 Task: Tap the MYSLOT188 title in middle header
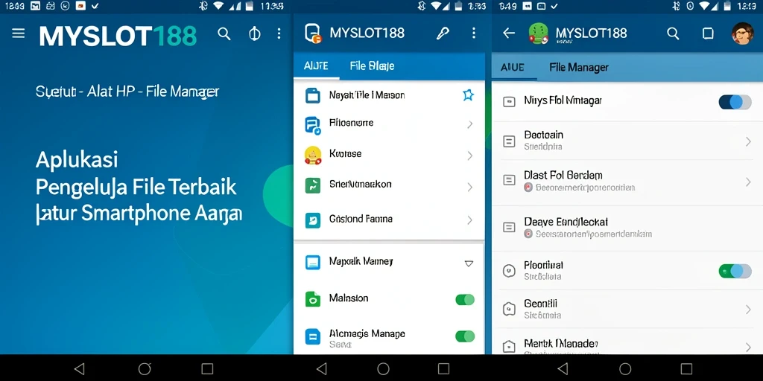tap(367, 33)
